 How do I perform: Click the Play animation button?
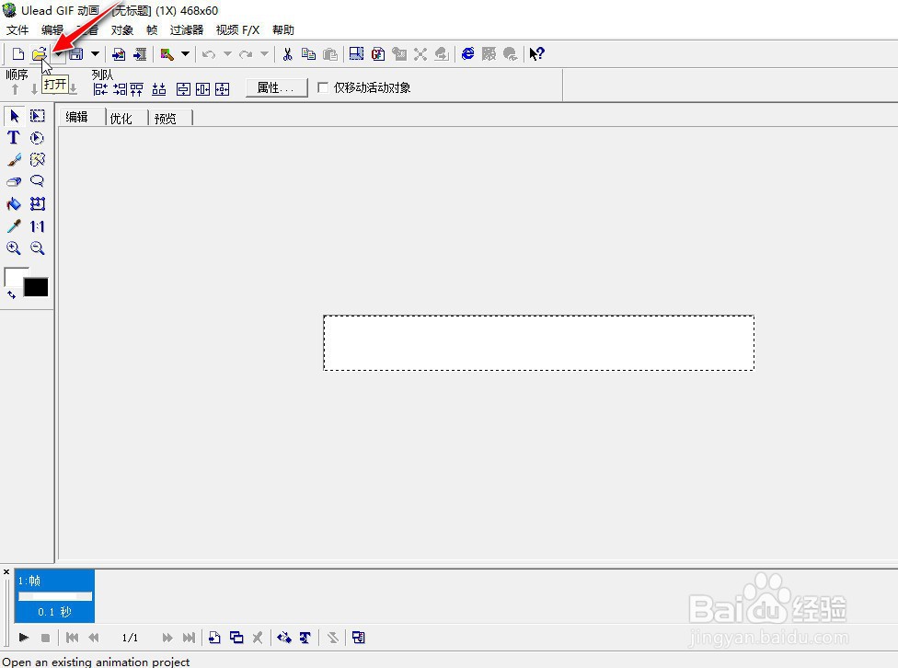24,637
